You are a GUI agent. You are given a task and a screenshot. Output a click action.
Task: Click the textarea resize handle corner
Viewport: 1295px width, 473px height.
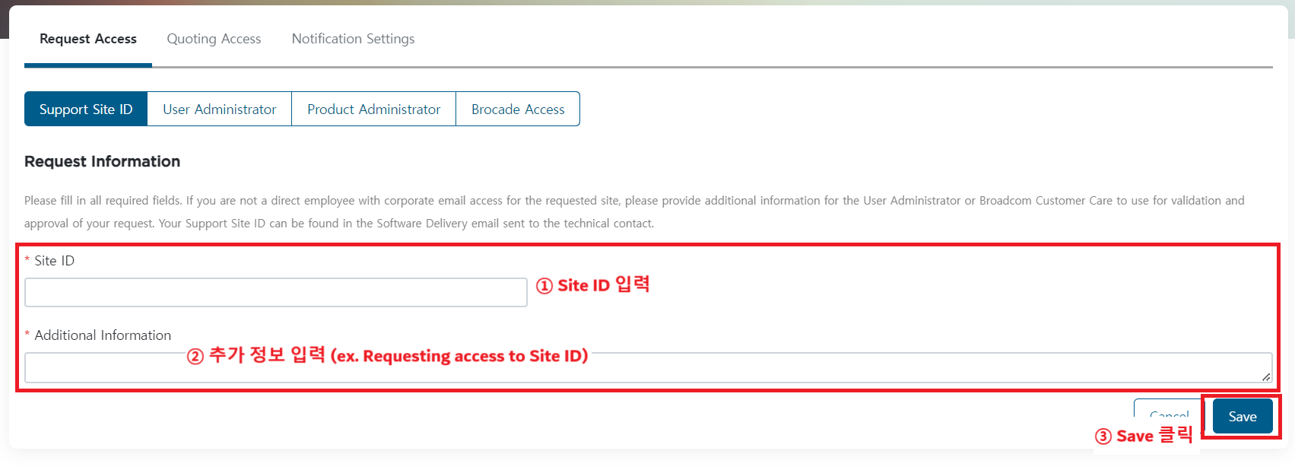click(1266, 377)
